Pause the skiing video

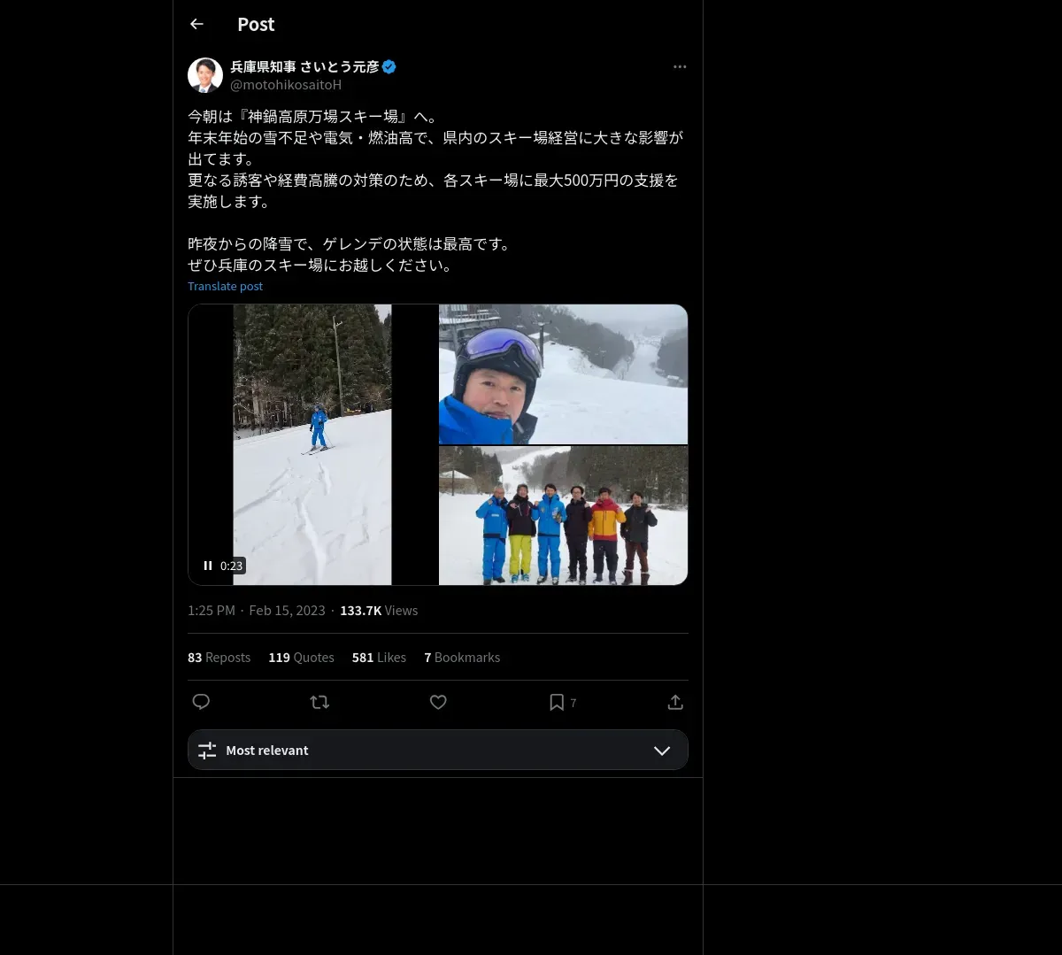click(208, 566)
